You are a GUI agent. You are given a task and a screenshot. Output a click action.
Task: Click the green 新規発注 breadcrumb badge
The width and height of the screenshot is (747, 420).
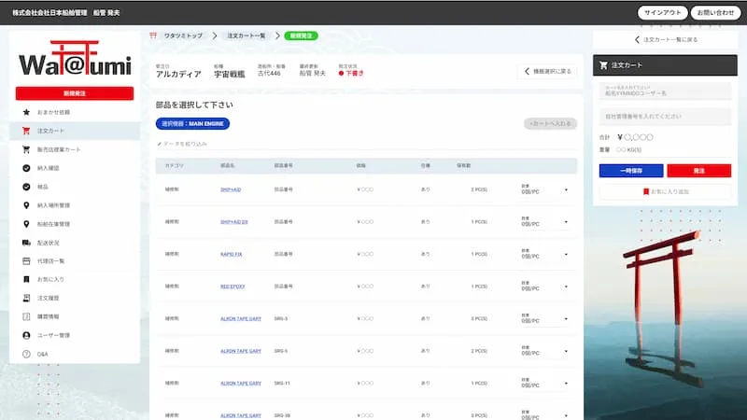301,35
